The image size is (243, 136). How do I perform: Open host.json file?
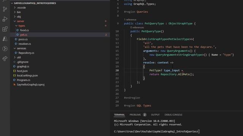pos(22,71)
